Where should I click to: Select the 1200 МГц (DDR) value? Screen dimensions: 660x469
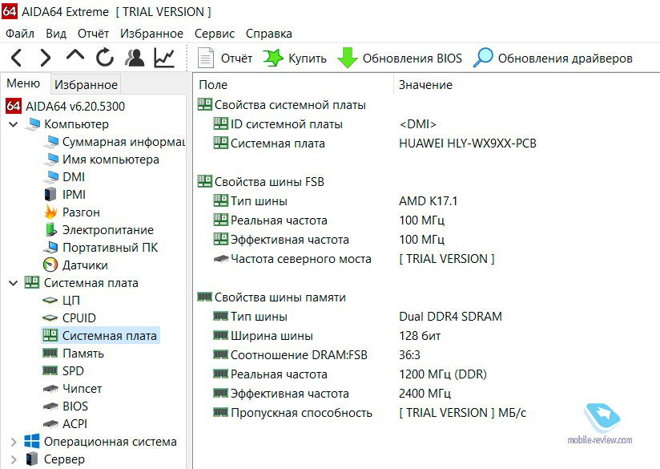[443, 374]
